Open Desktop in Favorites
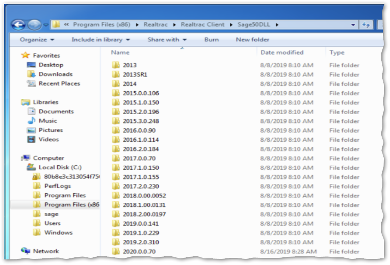The image size is (390, 265). tap(51, 65)
